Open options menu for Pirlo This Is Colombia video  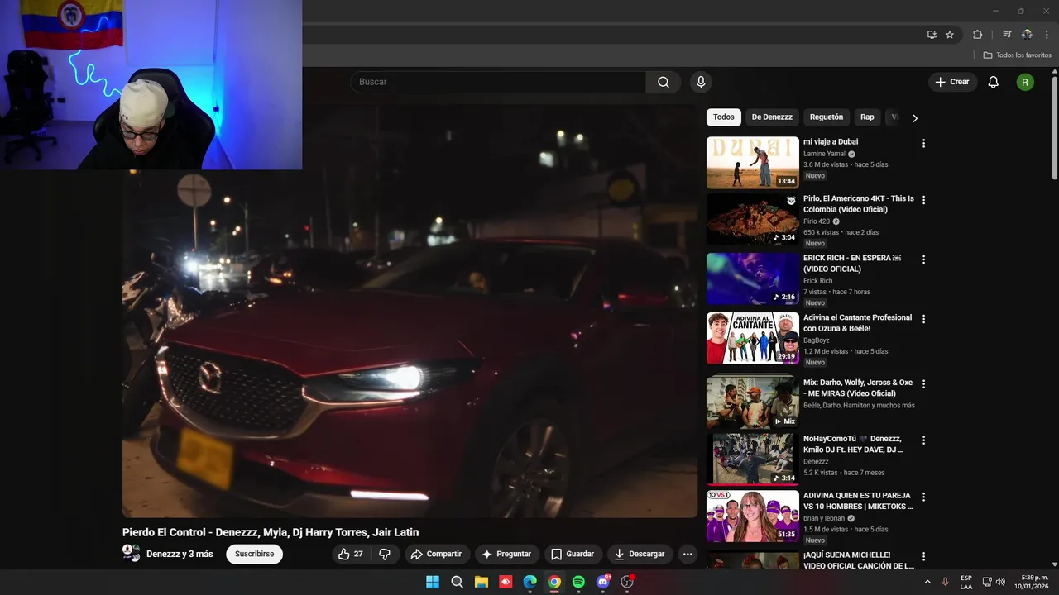point(923,200)
